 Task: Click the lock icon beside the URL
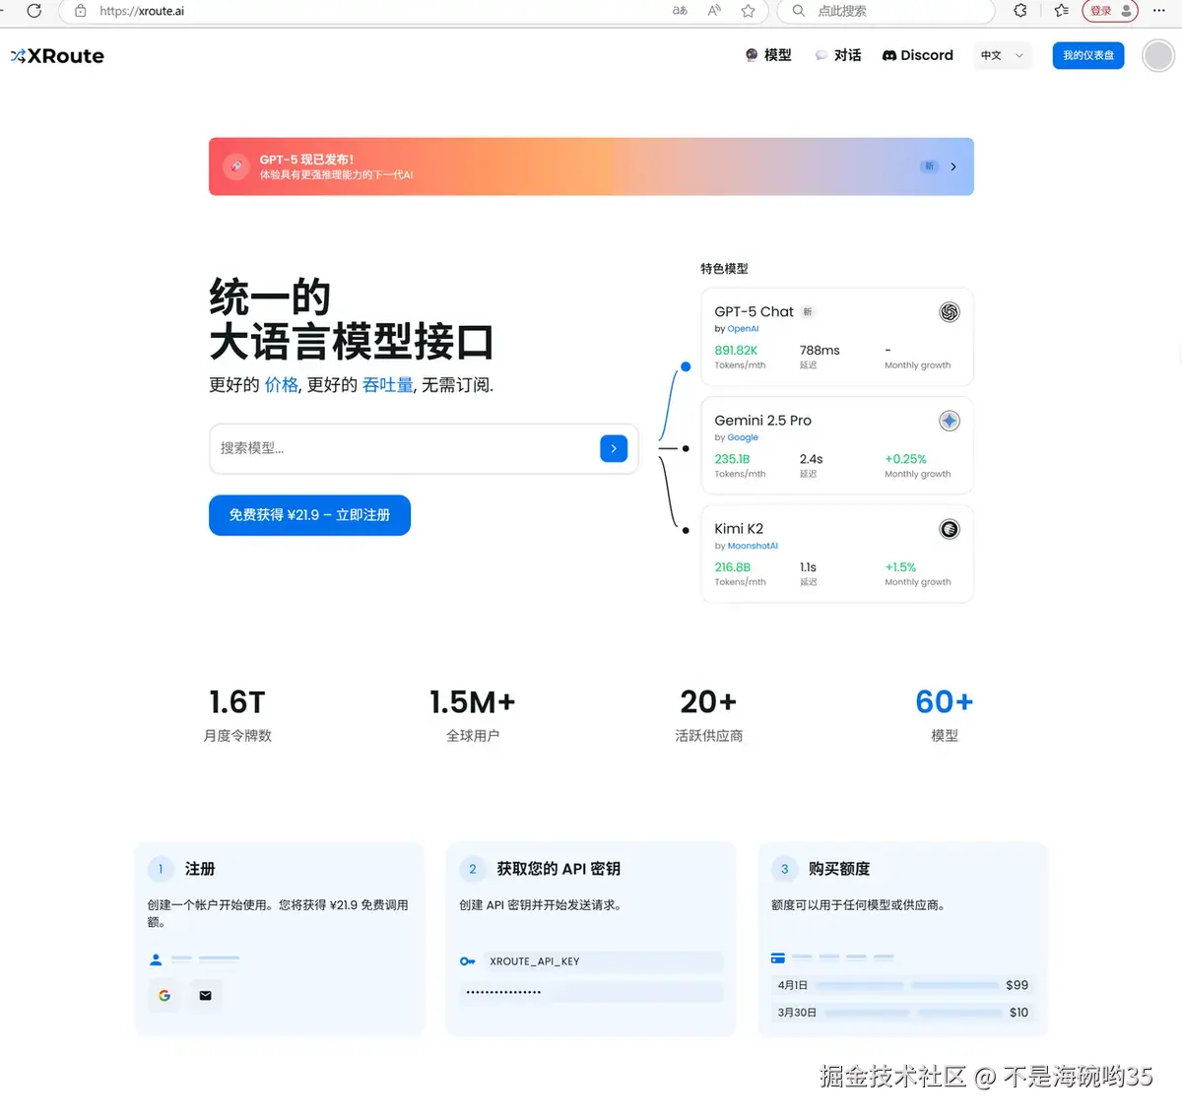click(x=81, y=11)
